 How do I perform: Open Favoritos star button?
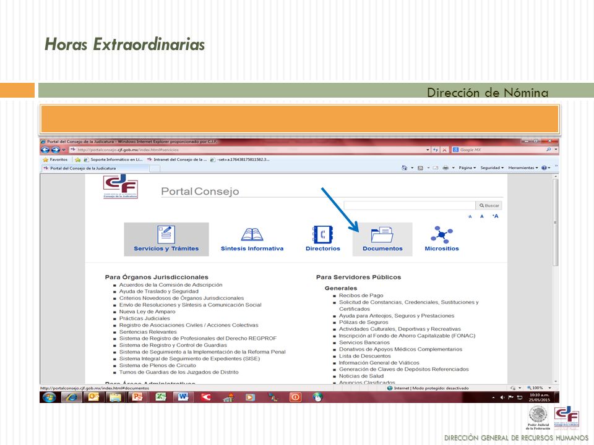(56, 159)
